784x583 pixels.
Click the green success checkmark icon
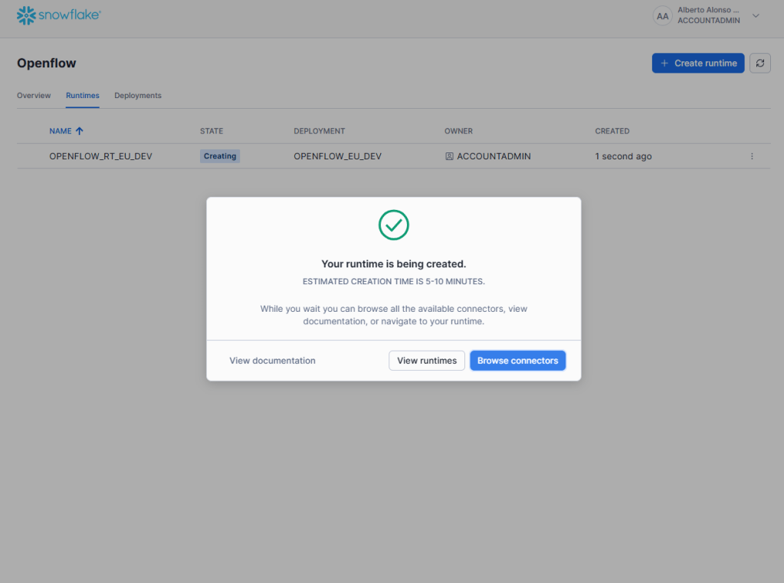click(x=394, y=224)
